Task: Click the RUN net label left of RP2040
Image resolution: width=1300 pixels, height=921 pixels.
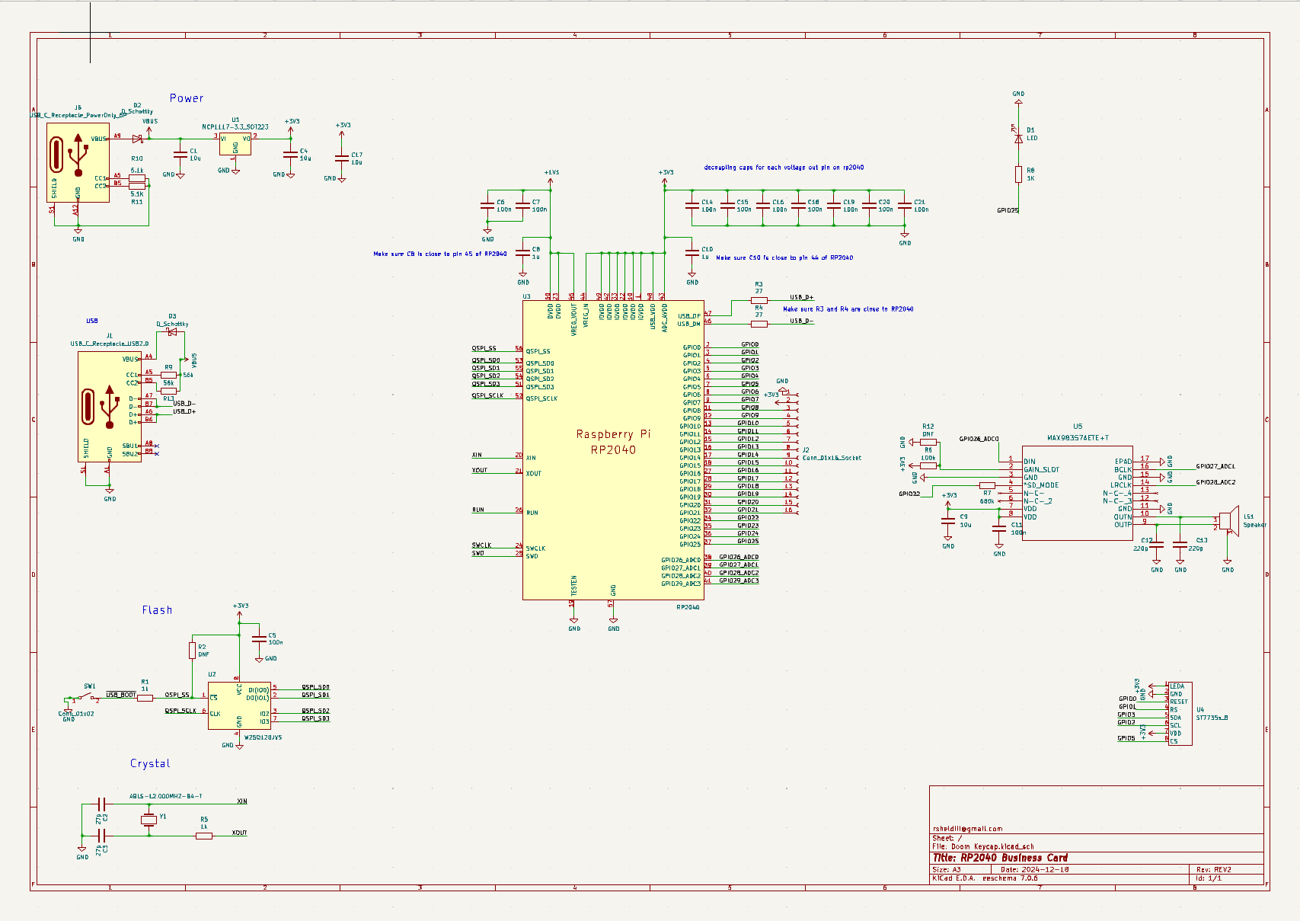Action: (478, 510)
